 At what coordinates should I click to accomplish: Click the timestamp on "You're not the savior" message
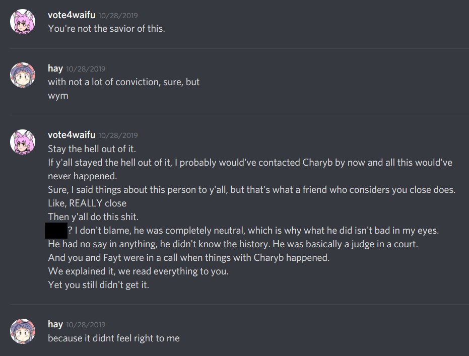pos(118,16)
